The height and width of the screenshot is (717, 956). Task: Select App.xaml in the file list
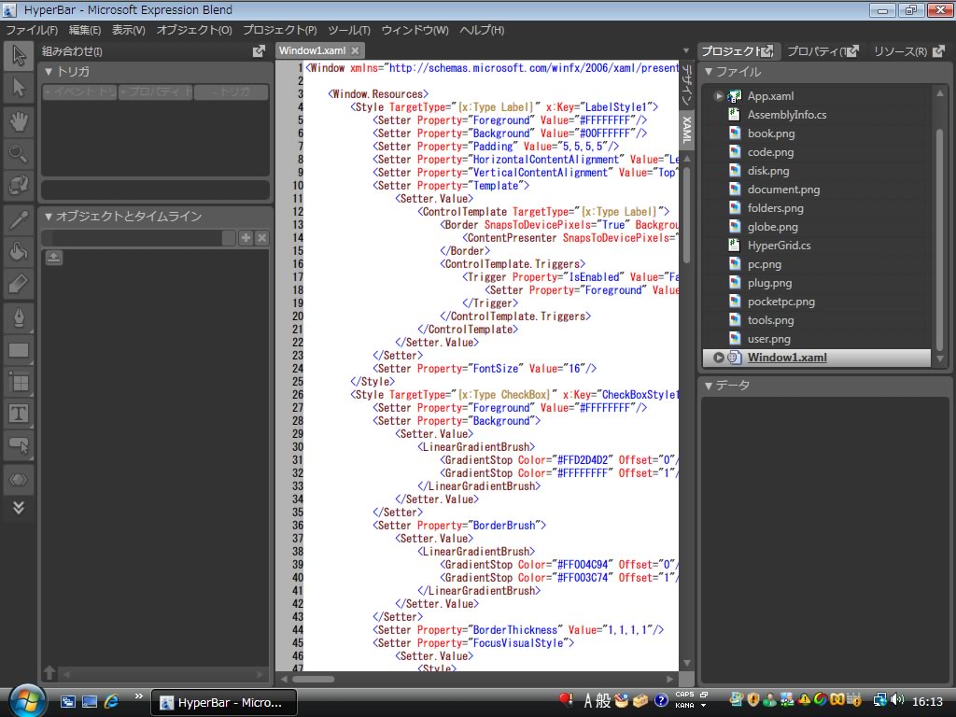coord(770,96)
